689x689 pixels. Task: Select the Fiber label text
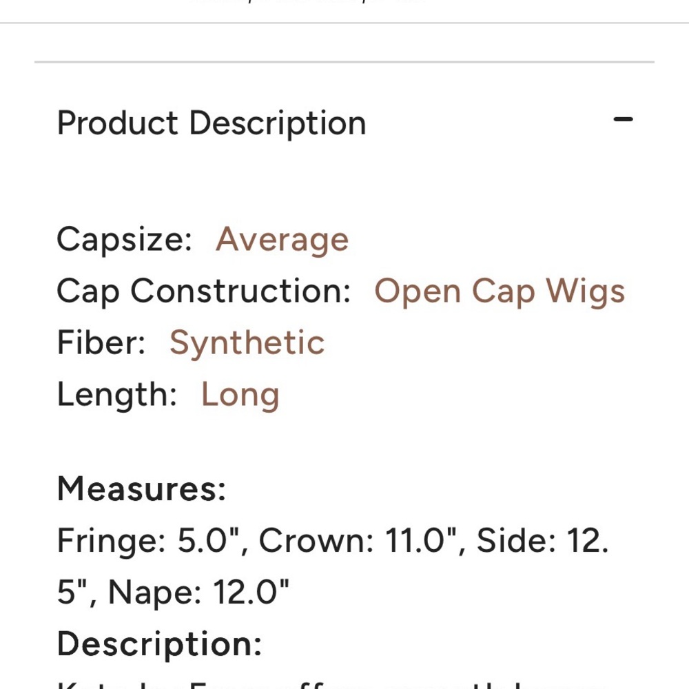pyautogui.click(x=101, y=343)
